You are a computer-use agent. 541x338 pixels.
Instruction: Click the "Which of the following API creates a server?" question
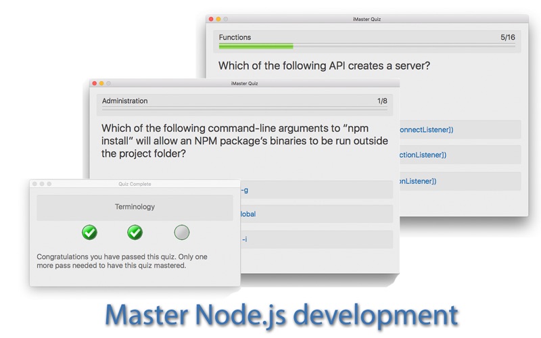tap(324, 66)
